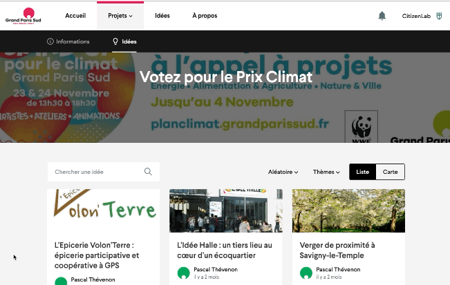This screenshot has height=285, width=450.
Task: Open L'Epicerie Volon'Terre idea title
Action: 97,255
